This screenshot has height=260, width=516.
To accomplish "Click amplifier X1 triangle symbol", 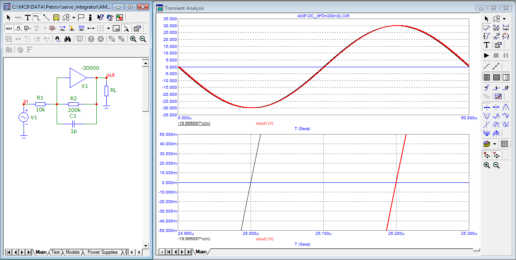I will 78,77.
